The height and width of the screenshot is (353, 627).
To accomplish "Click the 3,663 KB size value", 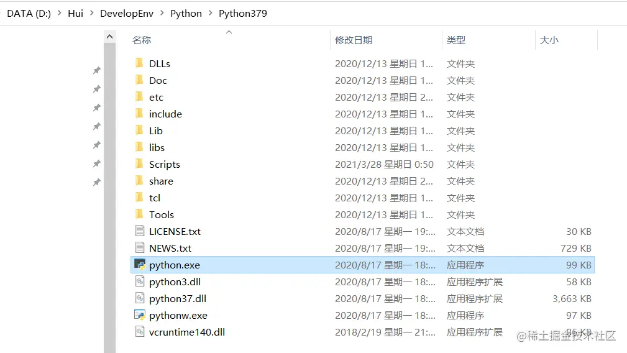I will pos(572,299).
